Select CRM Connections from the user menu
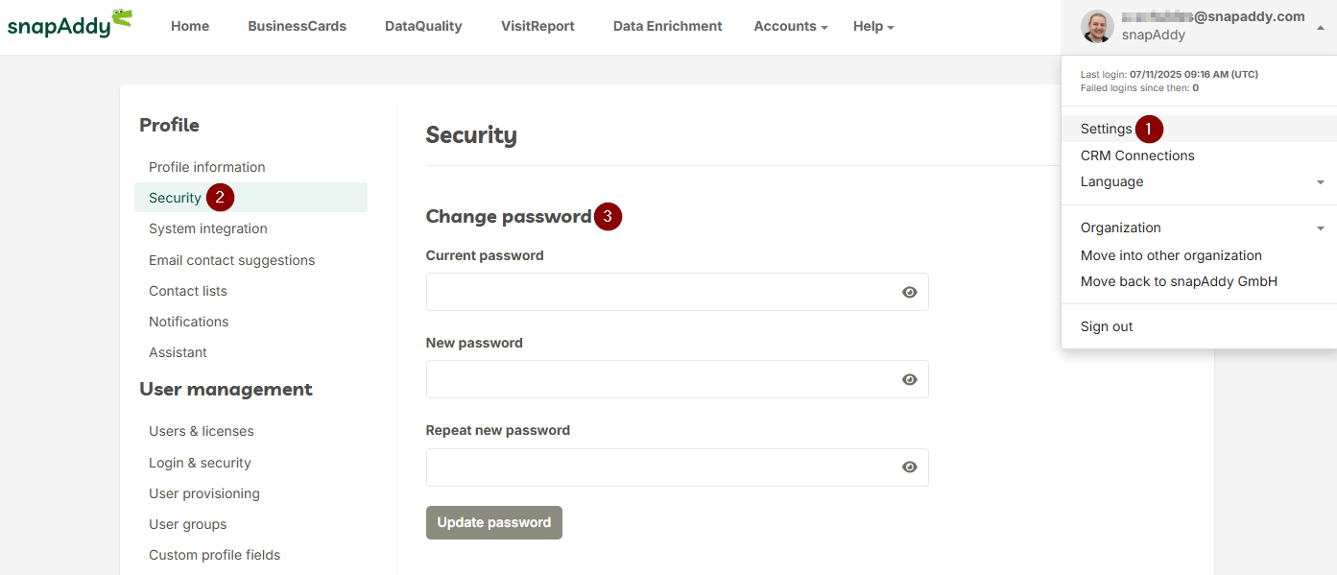The height and width of the screenshot is (575, 1337). pyautogui.click(x=1137, y=156)
